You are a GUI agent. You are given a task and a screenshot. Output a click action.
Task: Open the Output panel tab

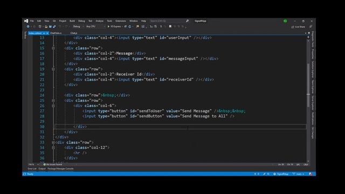pos(42,169)
